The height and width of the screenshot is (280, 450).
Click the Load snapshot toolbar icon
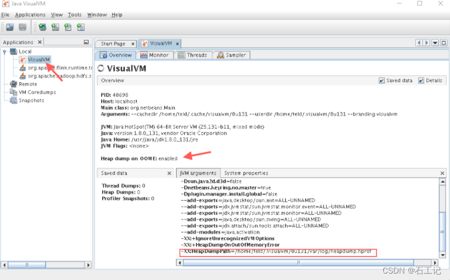pos(10,27)
